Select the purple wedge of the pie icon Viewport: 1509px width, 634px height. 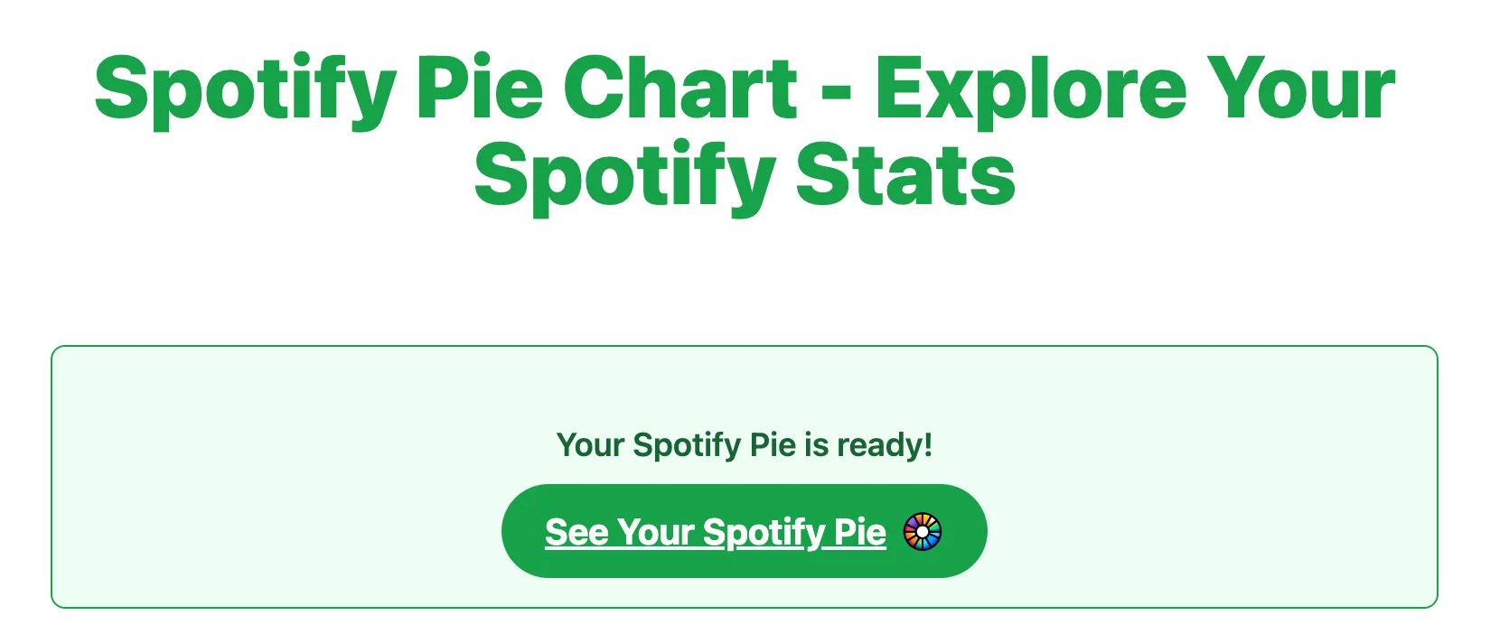point(912,521)
